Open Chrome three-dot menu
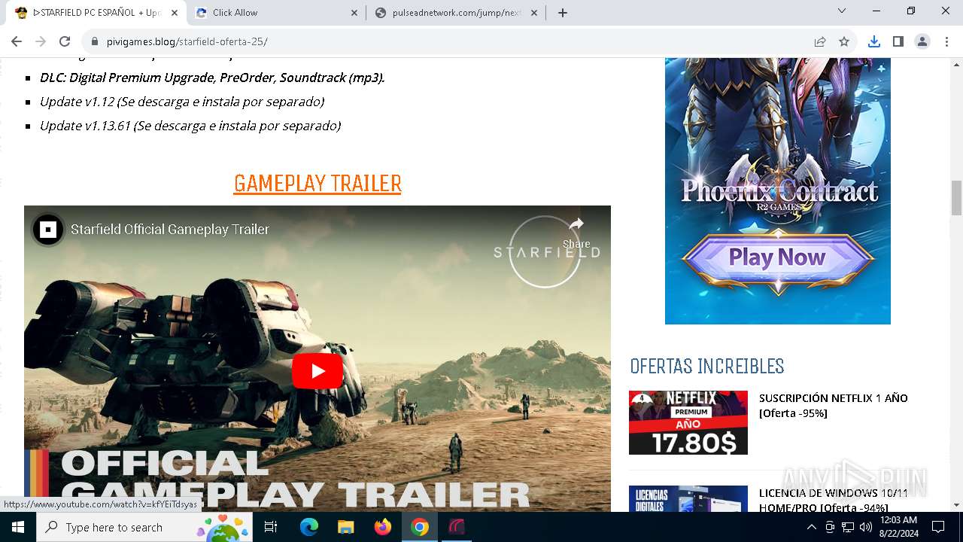 946,41
